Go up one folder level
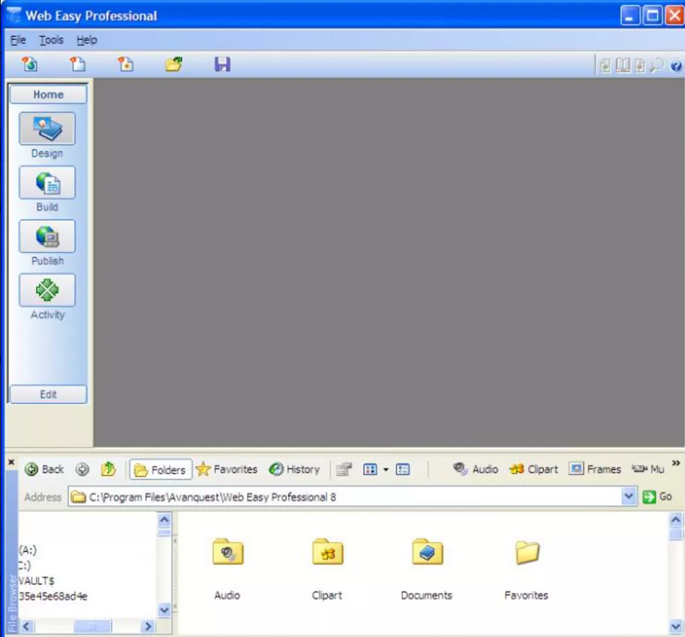The height and width of the screenshot is (637, 685). 108,469
